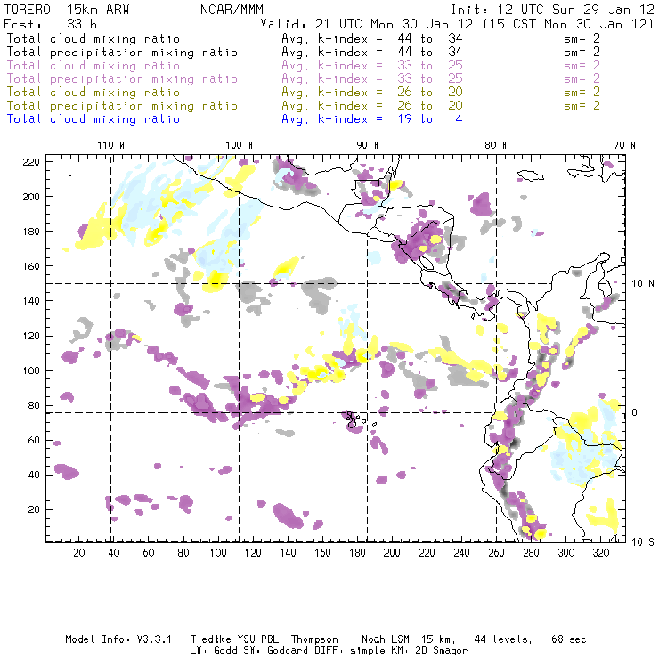Click "180" on the horizontal axis
This screenshot has width=659, height=659.
(x=357, y=553)
